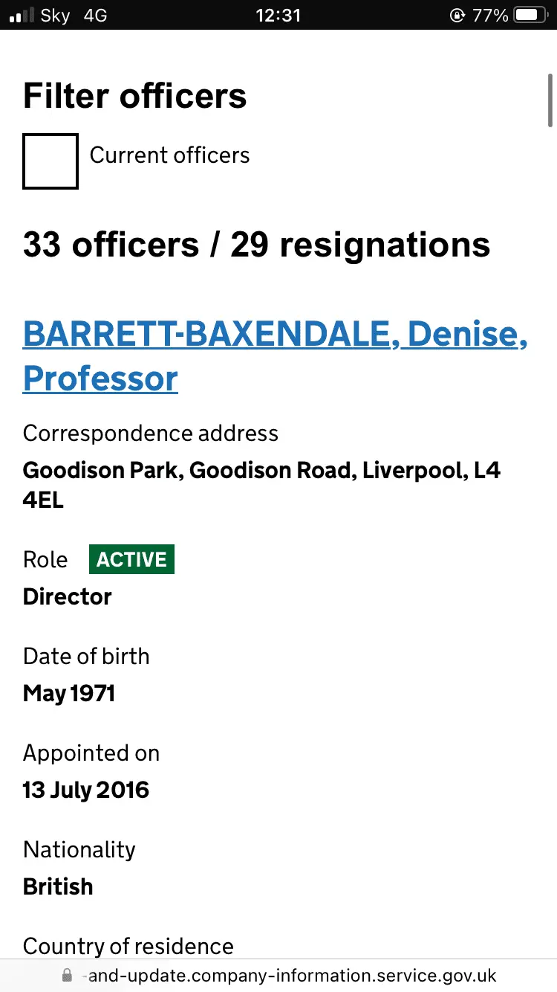Click the Filter officers heading

click(x=135, y=96)
